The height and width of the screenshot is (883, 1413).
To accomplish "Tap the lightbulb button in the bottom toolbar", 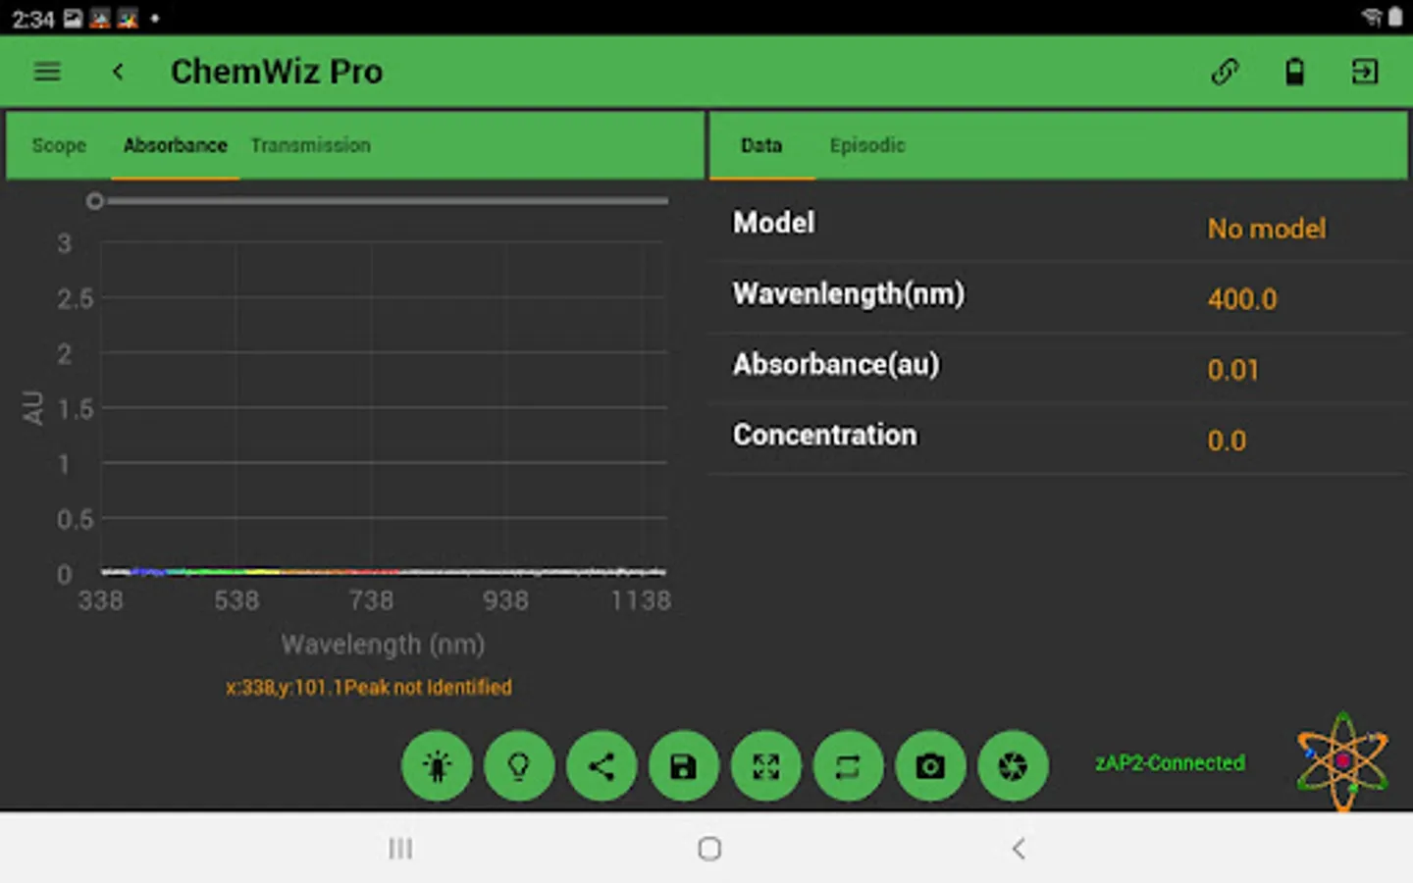I will 519,765.
